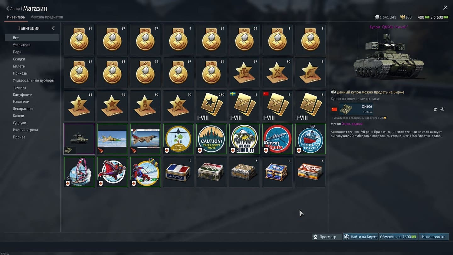The image size is (453, 255).
Task: Select the Times to Travel decal
Action: click(310, 139)
